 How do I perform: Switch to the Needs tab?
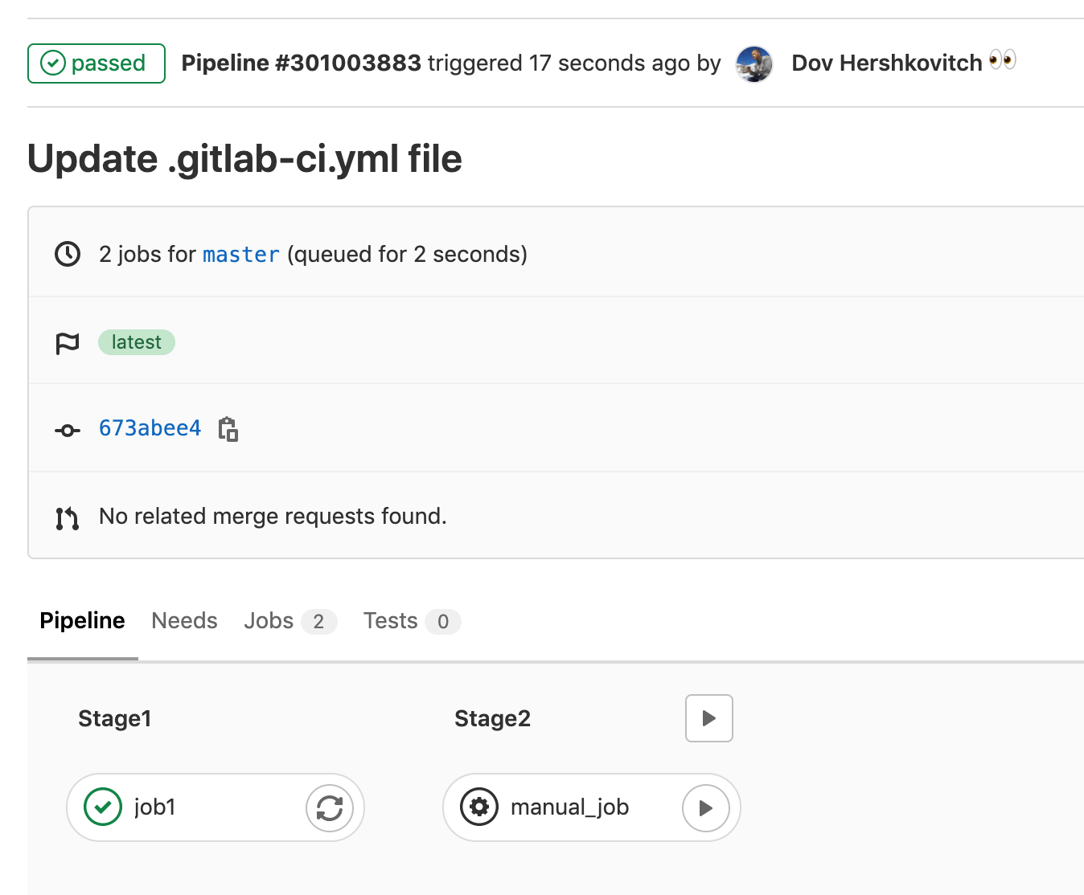pos(184,621)
